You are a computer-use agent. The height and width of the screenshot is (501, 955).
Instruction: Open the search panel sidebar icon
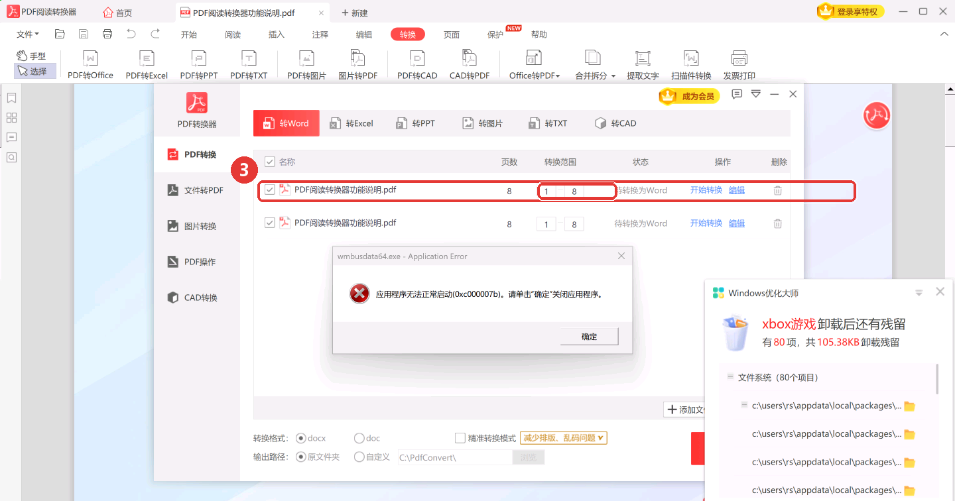tap(11, 158)
